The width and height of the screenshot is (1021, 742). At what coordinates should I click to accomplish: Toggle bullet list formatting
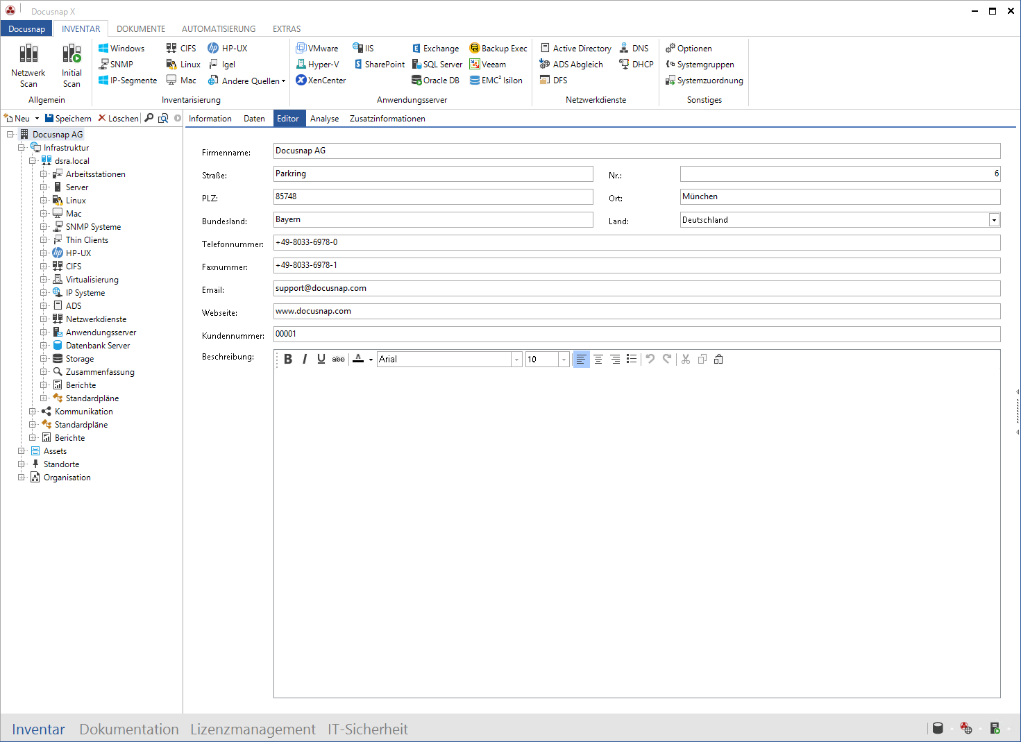click(632, 359)
